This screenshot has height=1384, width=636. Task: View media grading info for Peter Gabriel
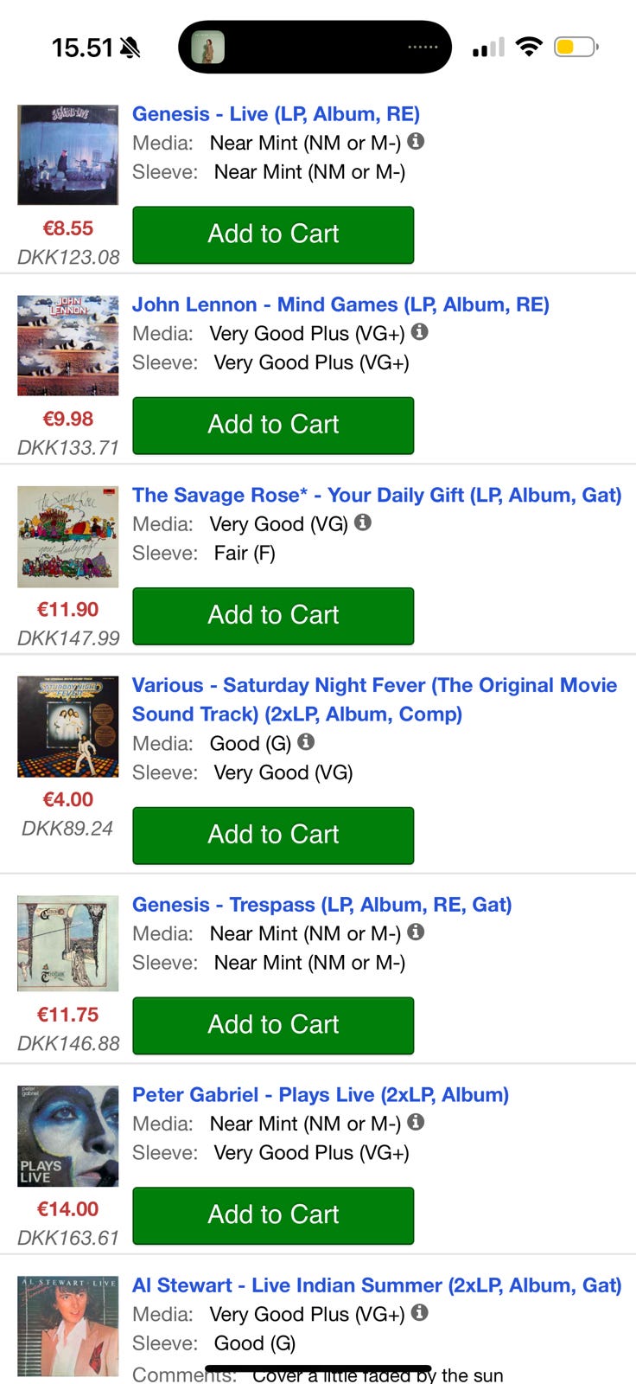point(416,1122)
